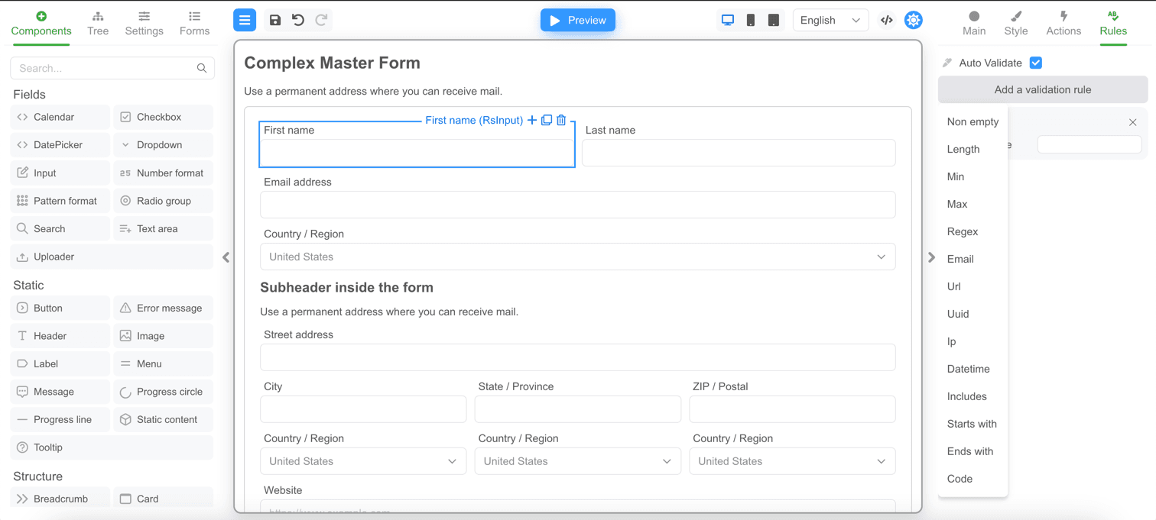This screenshot has height=520, width=1156.
Task: Toggle the blue hamburger menu button
Action: pos(245,21)
